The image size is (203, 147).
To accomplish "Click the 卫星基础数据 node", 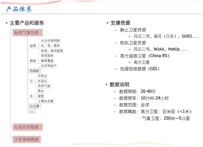I will pos(26,139).
